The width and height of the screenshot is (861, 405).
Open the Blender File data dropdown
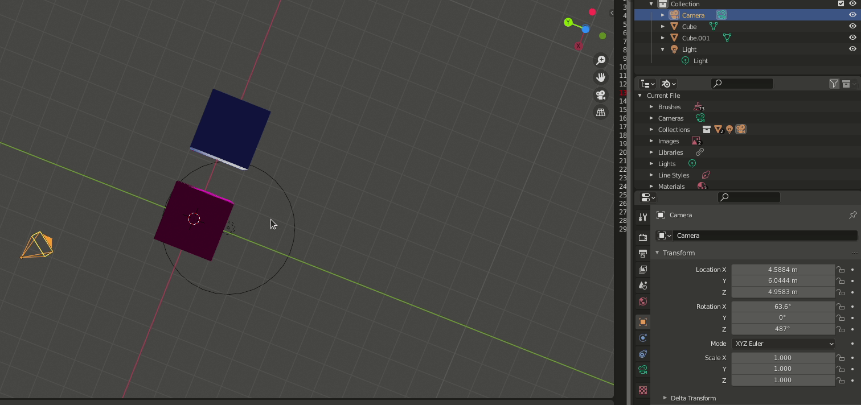coord(669,84)
